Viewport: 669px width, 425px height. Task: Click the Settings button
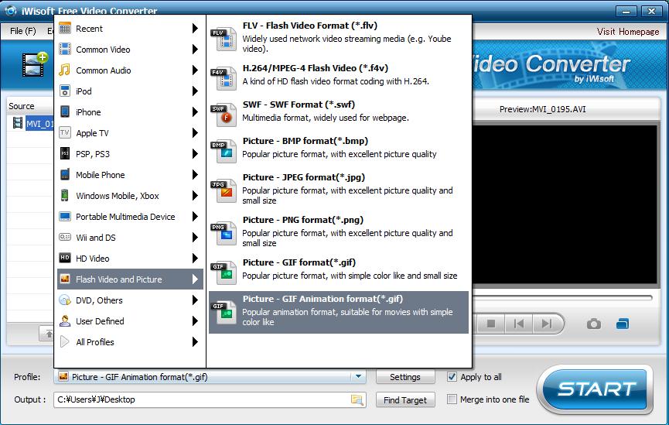point(405,377)
